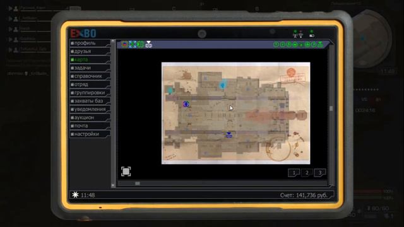Open the справочник reference section
This screenshot has width=404, height=227.
click(90, 76)
